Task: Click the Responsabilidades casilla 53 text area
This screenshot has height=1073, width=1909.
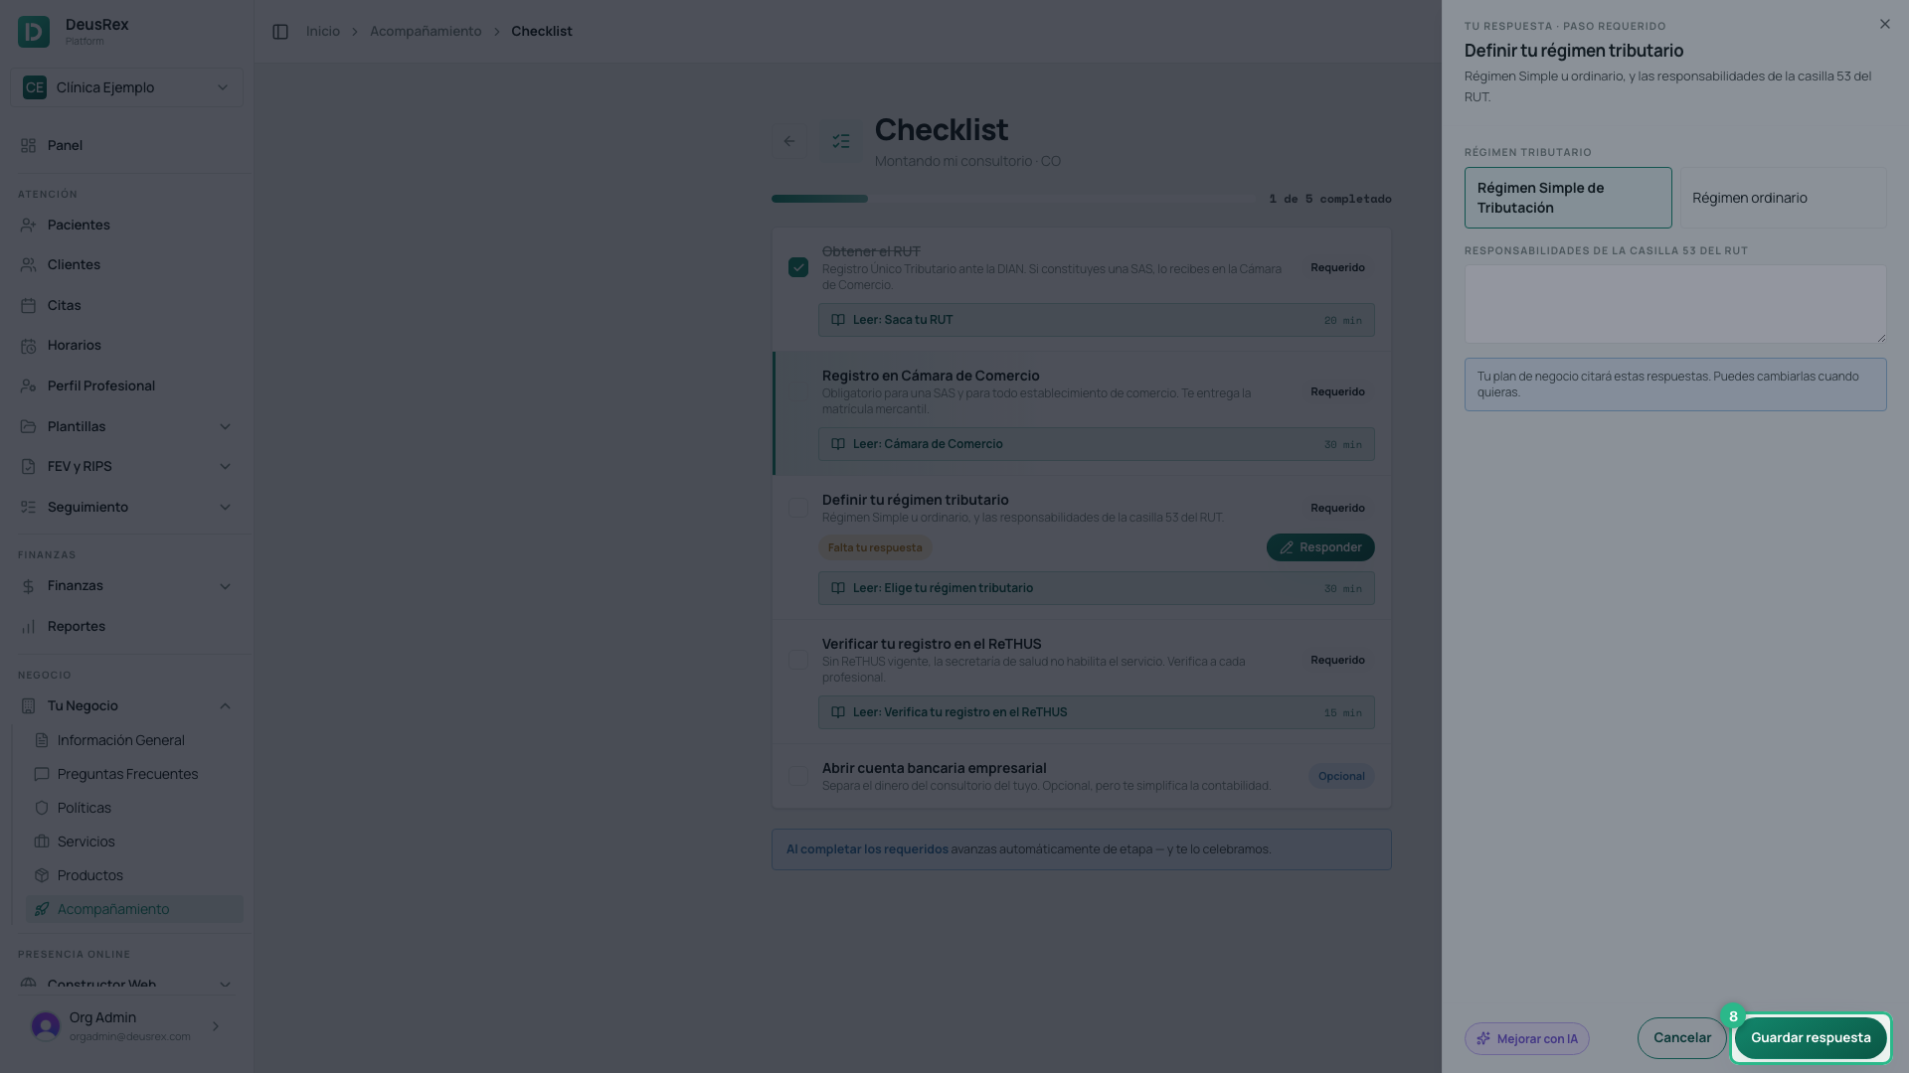Action: (x=1675, y=304)
